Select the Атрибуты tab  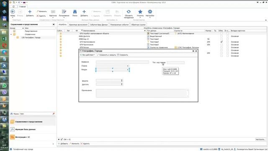[62, 25]
